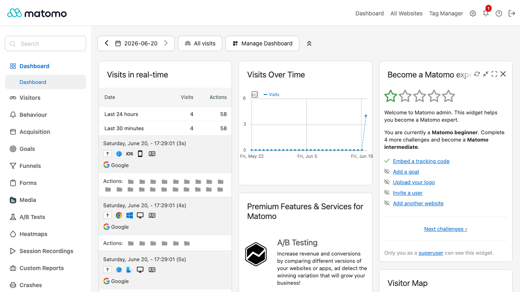
Task: Close the Become a Matomo expert widget
Action: point(503,74)
